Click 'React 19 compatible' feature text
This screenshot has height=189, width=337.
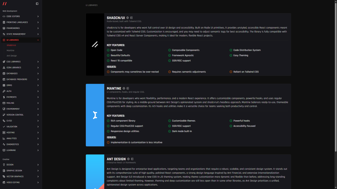tap(121, 60)
